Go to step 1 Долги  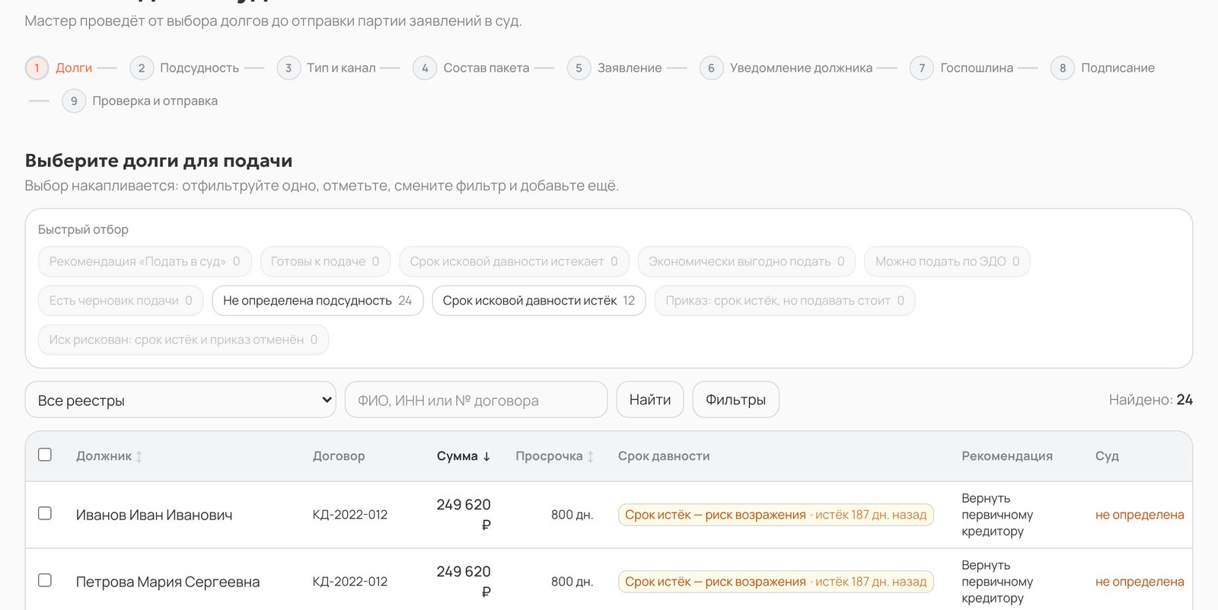click(59, 68)
